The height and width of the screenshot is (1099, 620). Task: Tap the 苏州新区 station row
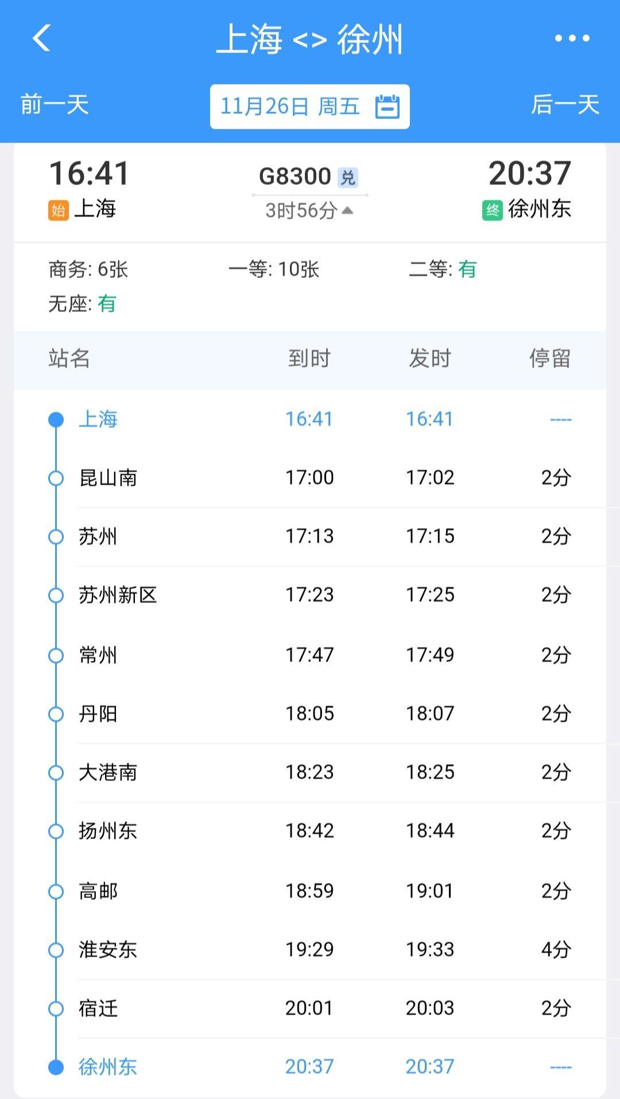[x=310, y=595]
